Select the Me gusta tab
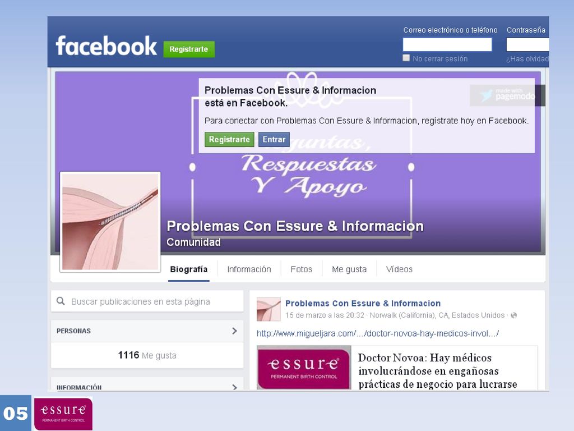This screenshot has width=574, height=431. coord(349,269)
